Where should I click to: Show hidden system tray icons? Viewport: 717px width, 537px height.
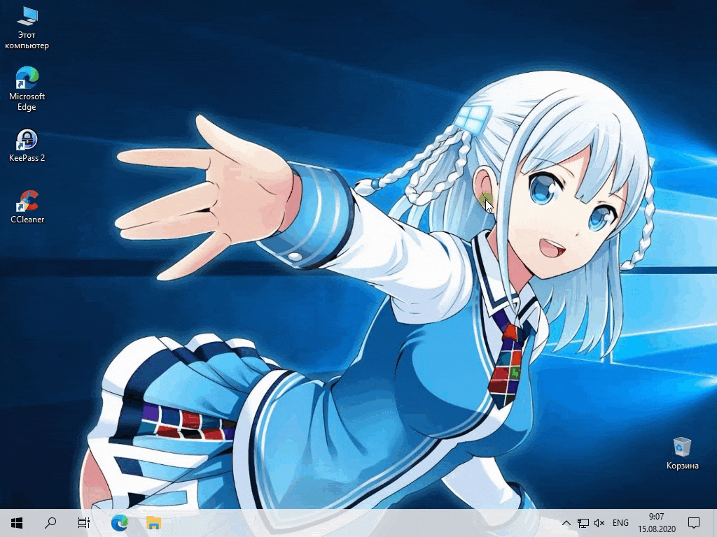[x=566, y=523]
